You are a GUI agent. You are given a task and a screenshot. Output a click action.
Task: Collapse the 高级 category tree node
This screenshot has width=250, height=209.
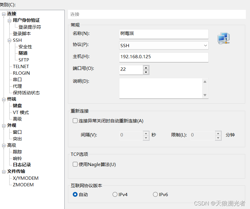tap(4, 145)
